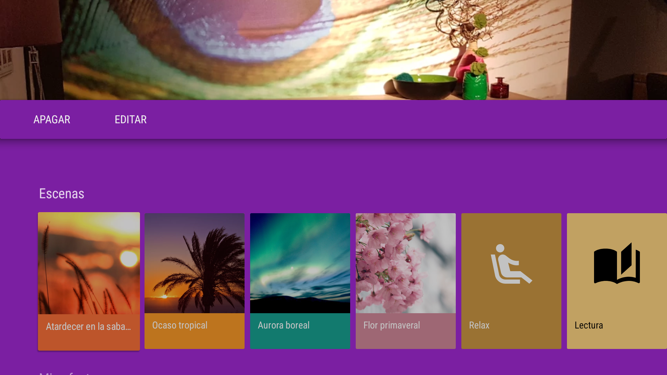
Task: Tap the Atardecer en la saba... caption
Action: click(89, 332)
